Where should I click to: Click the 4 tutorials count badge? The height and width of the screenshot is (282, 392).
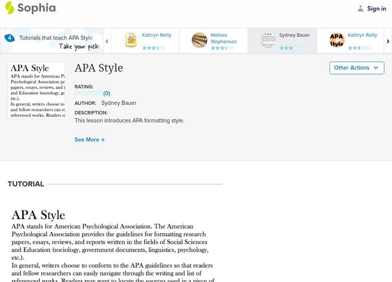9,38
